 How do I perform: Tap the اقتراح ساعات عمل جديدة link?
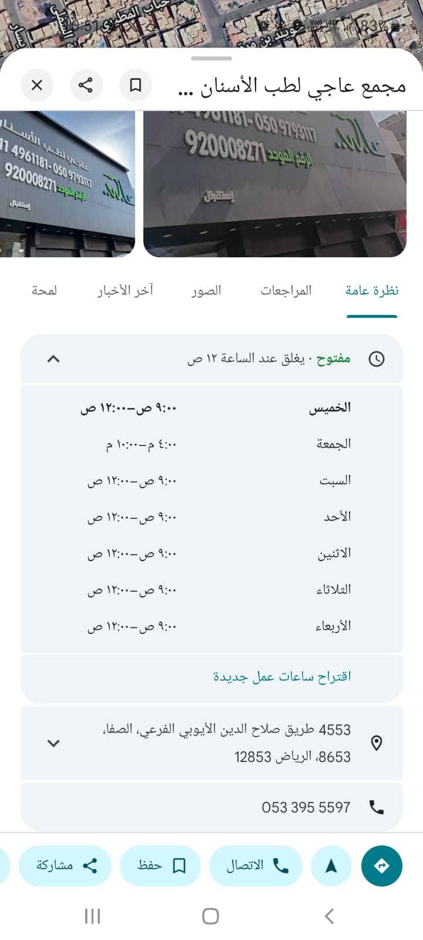[x=282, y=676]
